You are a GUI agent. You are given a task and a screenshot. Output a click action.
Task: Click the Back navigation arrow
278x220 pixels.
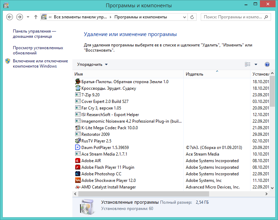[x=10, y=17]
